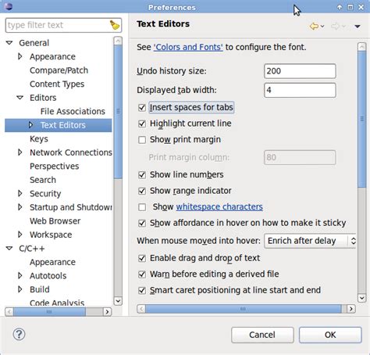Enable Show print margin checkbox
The height and width of the screenshot is (355, 370).
pos(142,140)
